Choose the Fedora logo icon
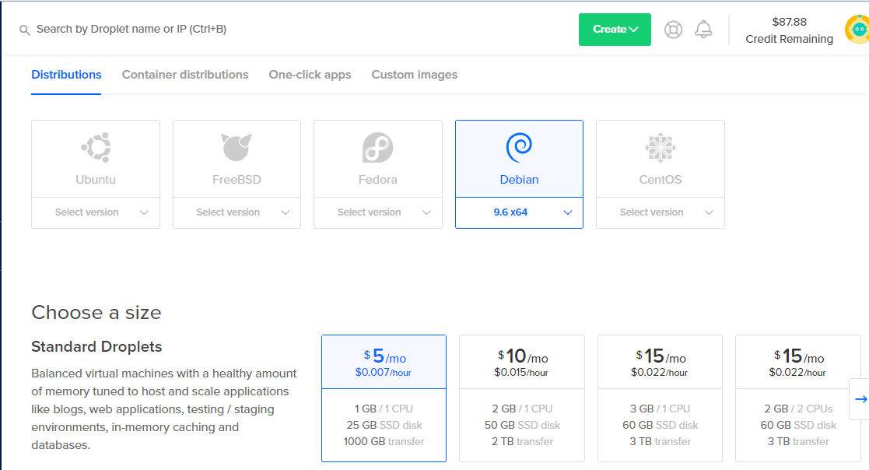Image resolution: width=869 pixels, height=470 pixels. 377,147
